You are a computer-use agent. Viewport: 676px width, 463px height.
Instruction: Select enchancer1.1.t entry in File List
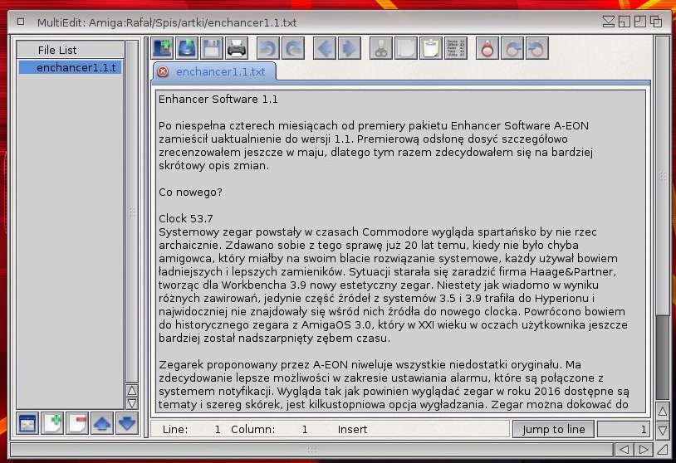[x=71, y=67]
